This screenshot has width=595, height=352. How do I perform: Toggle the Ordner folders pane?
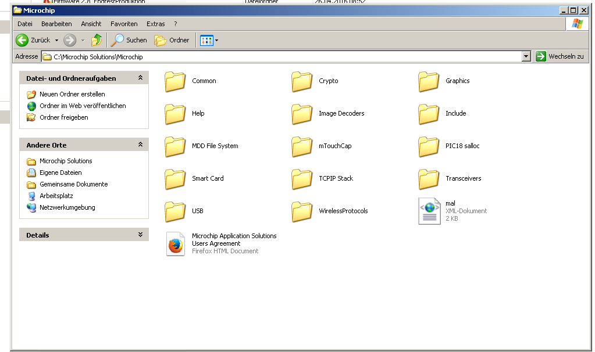point(172,40)
